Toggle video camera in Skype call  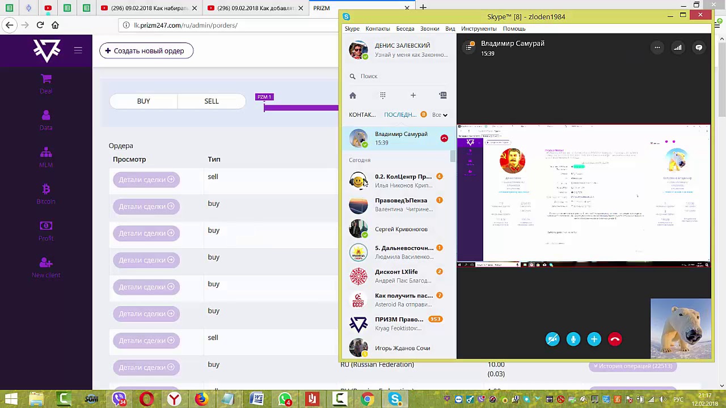point(552,339)
